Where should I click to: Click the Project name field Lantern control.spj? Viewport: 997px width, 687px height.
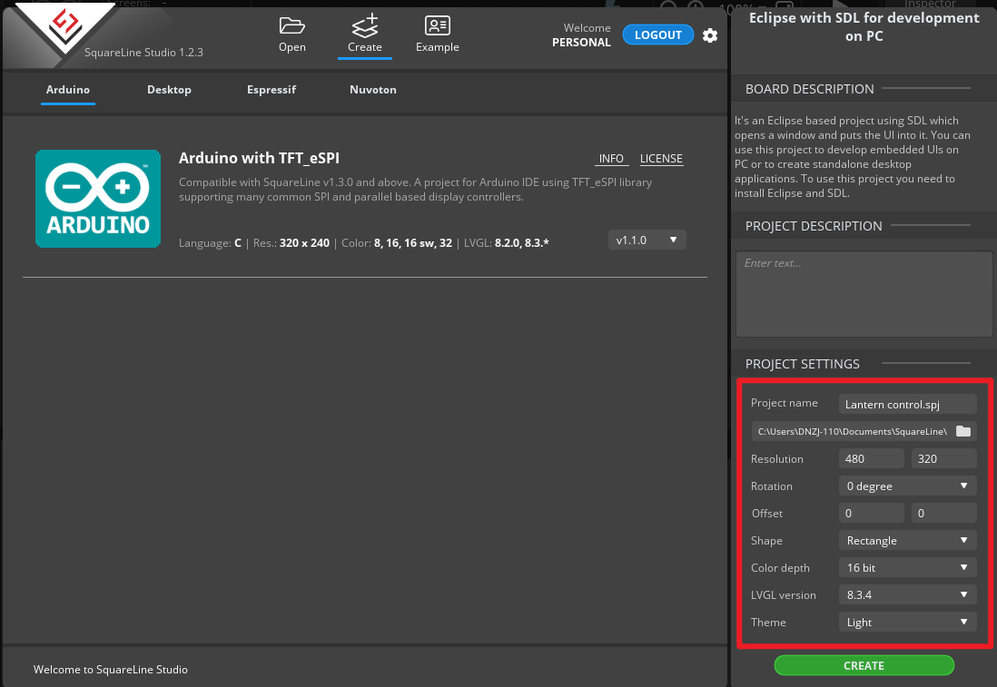[907, 404]
